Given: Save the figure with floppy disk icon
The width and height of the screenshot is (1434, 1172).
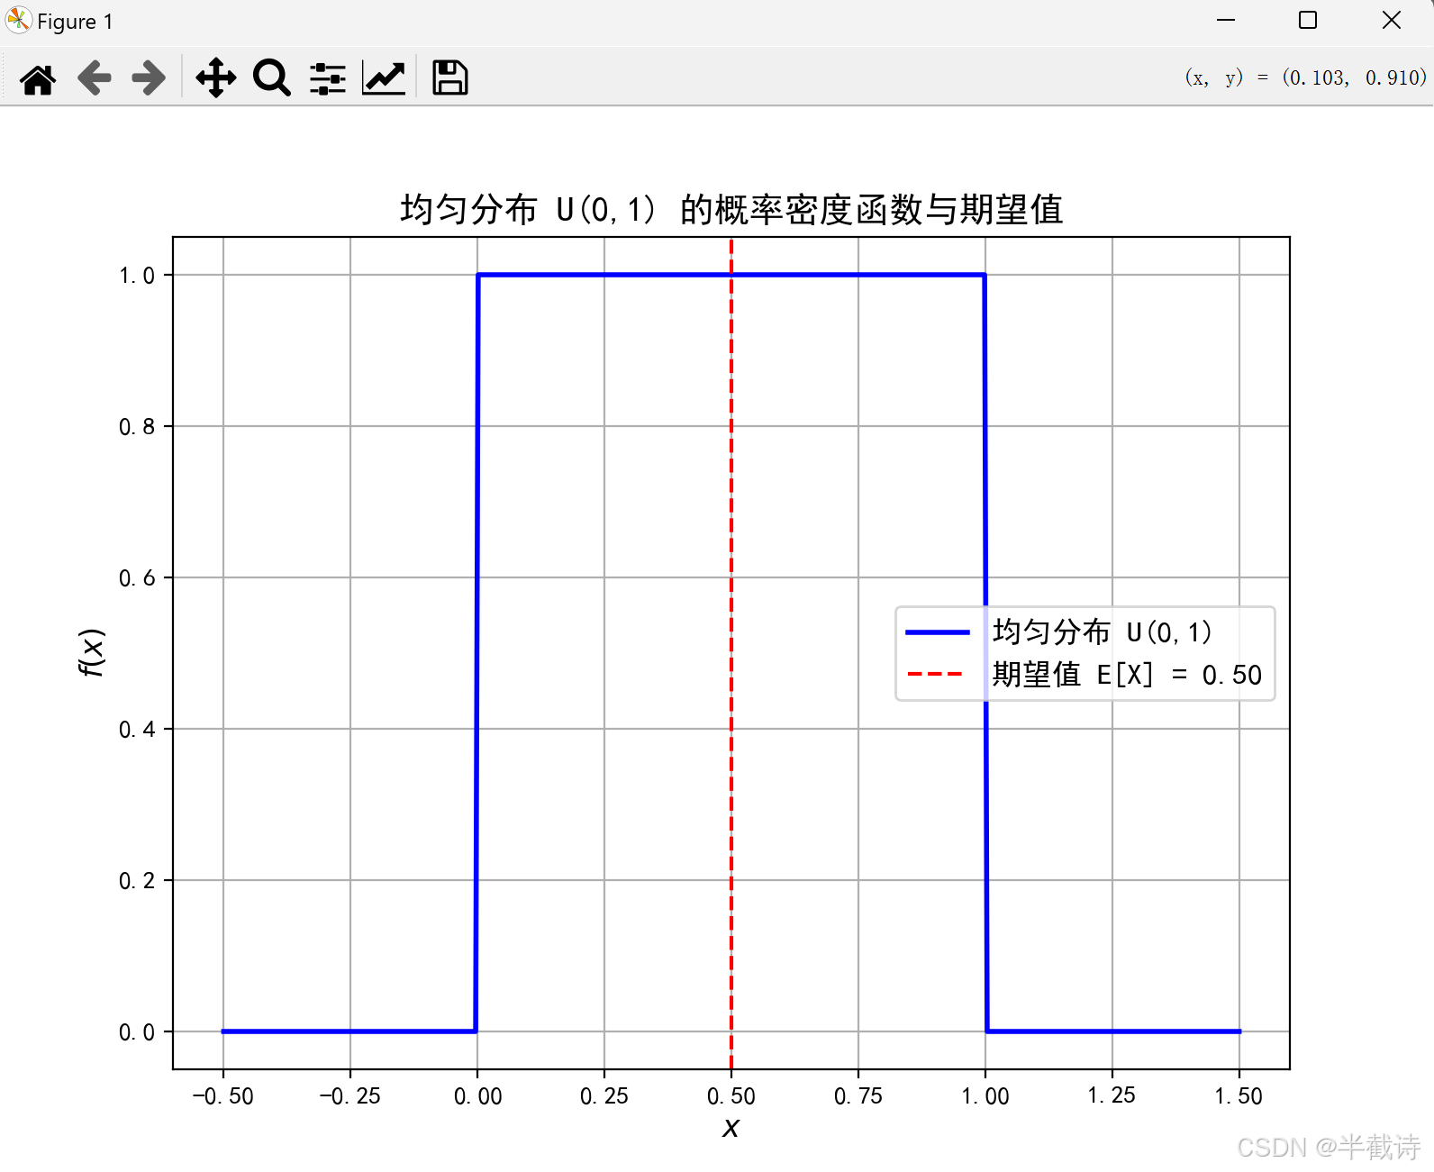Looking at the screenshot, I should (449, 77).
